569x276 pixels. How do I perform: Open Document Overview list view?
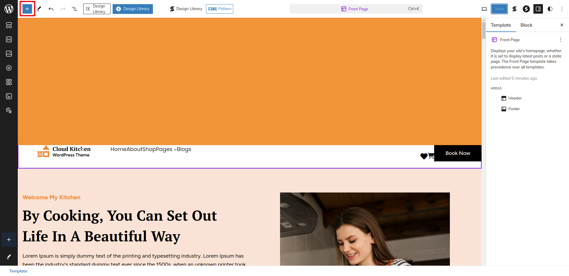click(x=75, y=9)
